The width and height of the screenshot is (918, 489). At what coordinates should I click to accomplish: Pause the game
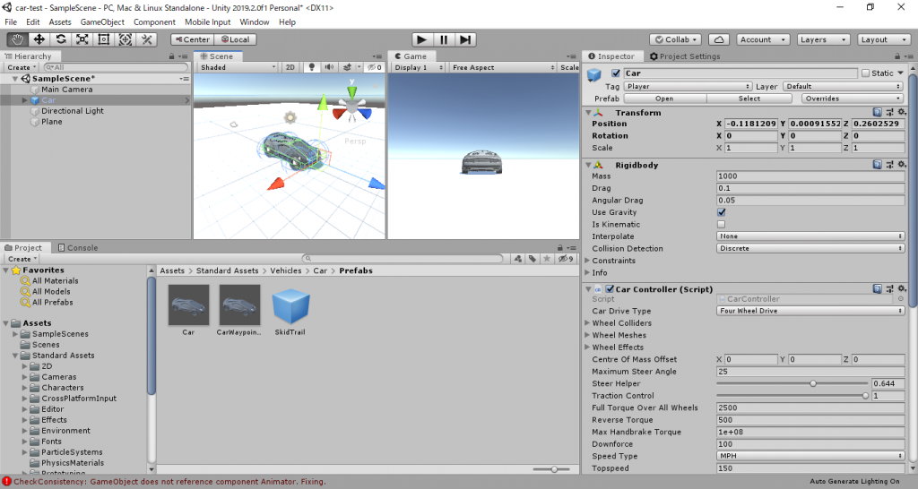point(443,39)
